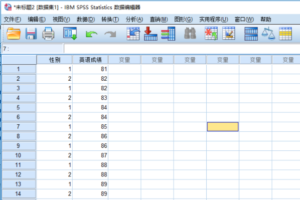This screenshot has height=200, width=300.
Task: Open the 实用程序(U) menu
Action: [x=214, y=20]
